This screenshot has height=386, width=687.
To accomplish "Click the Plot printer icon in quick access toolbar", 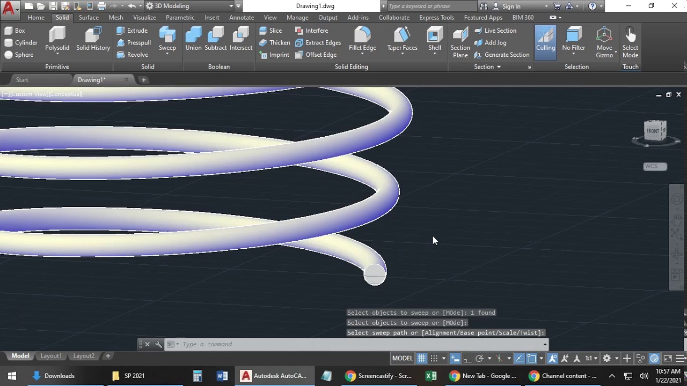I will click(101, 6).
